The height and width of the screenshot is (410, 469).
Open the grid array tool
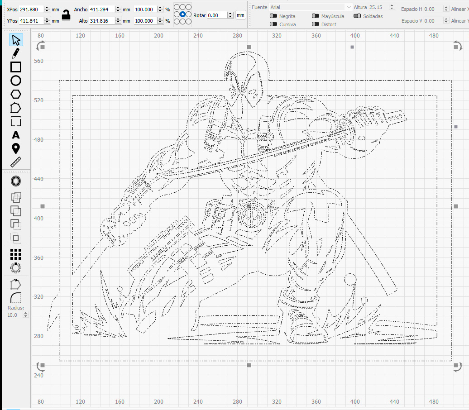[15, 254]
